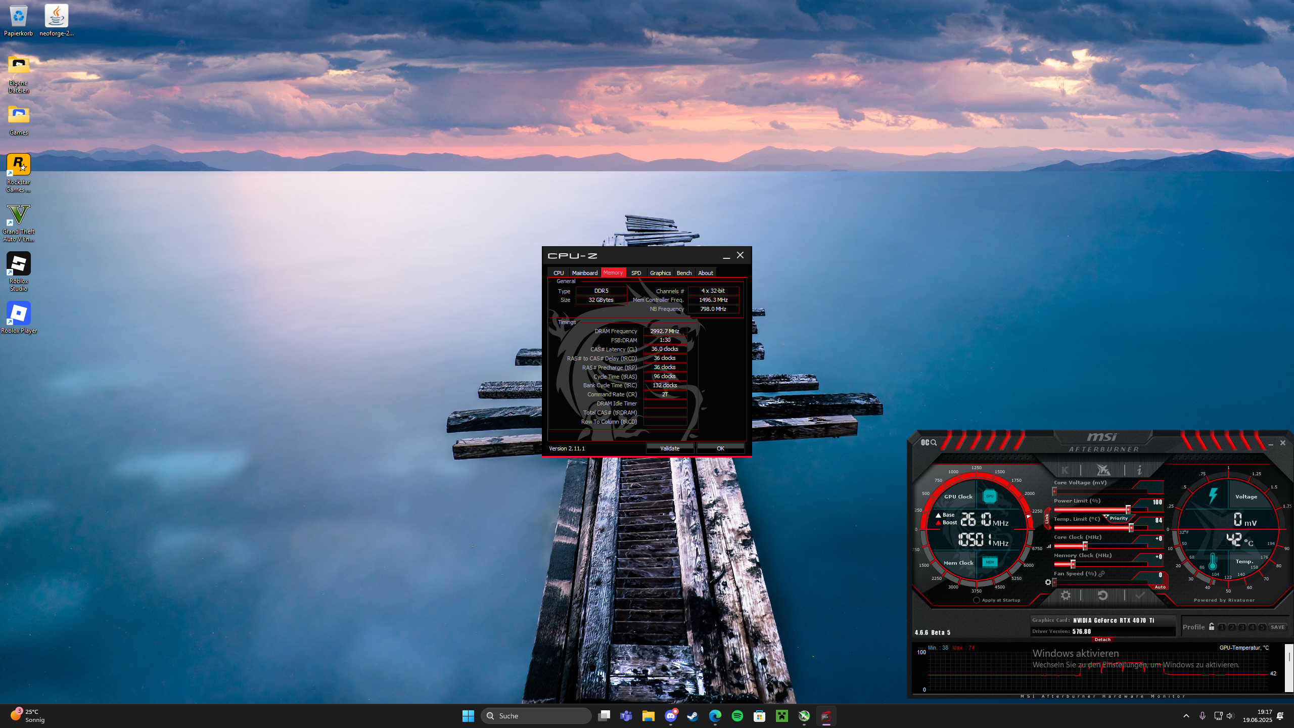Click the Detach button under driver version

1102,640
